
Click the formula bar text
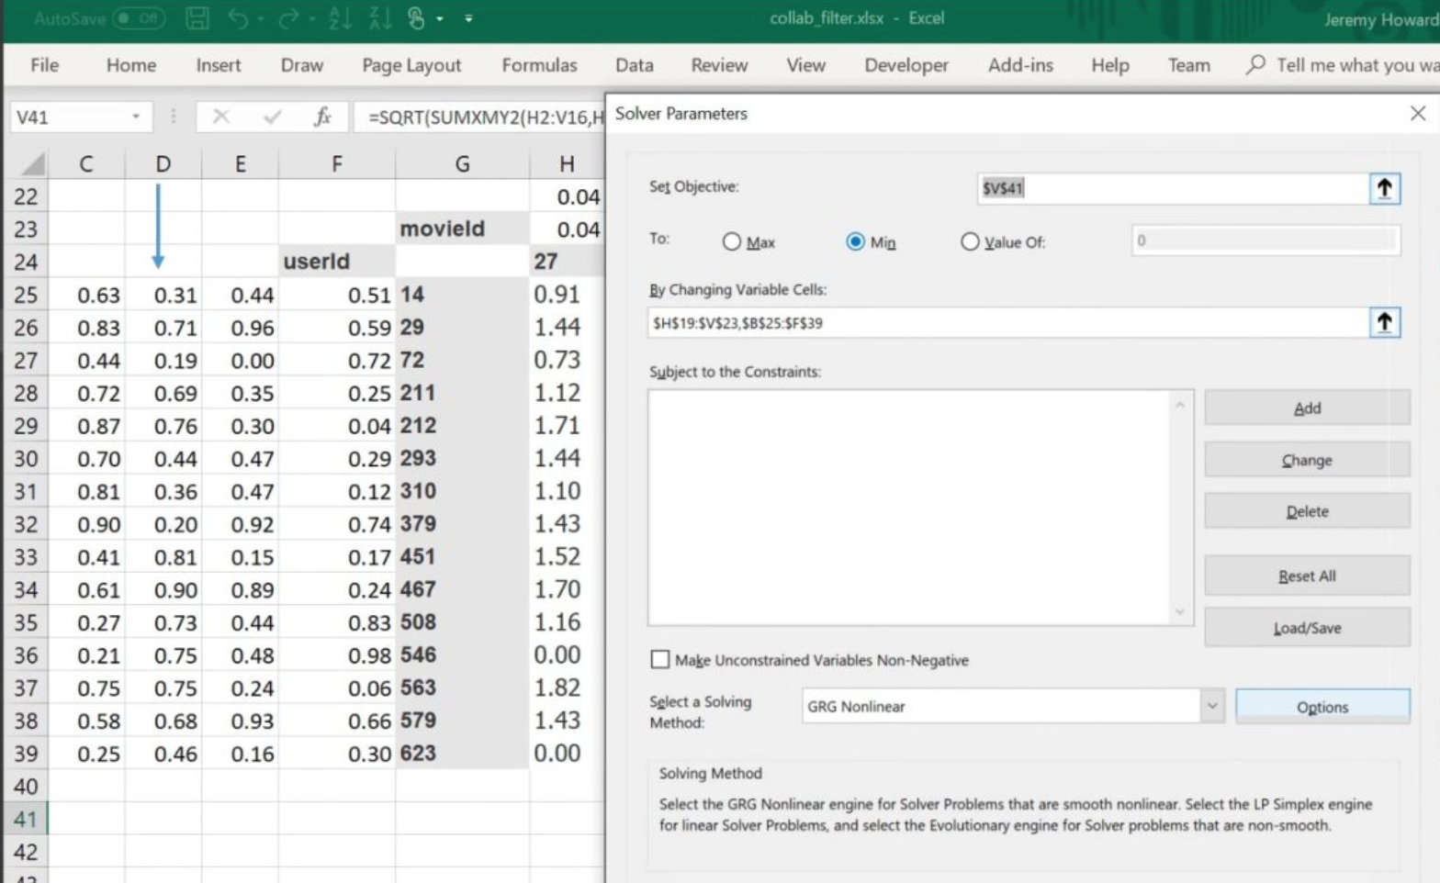[x=486, y=117]
